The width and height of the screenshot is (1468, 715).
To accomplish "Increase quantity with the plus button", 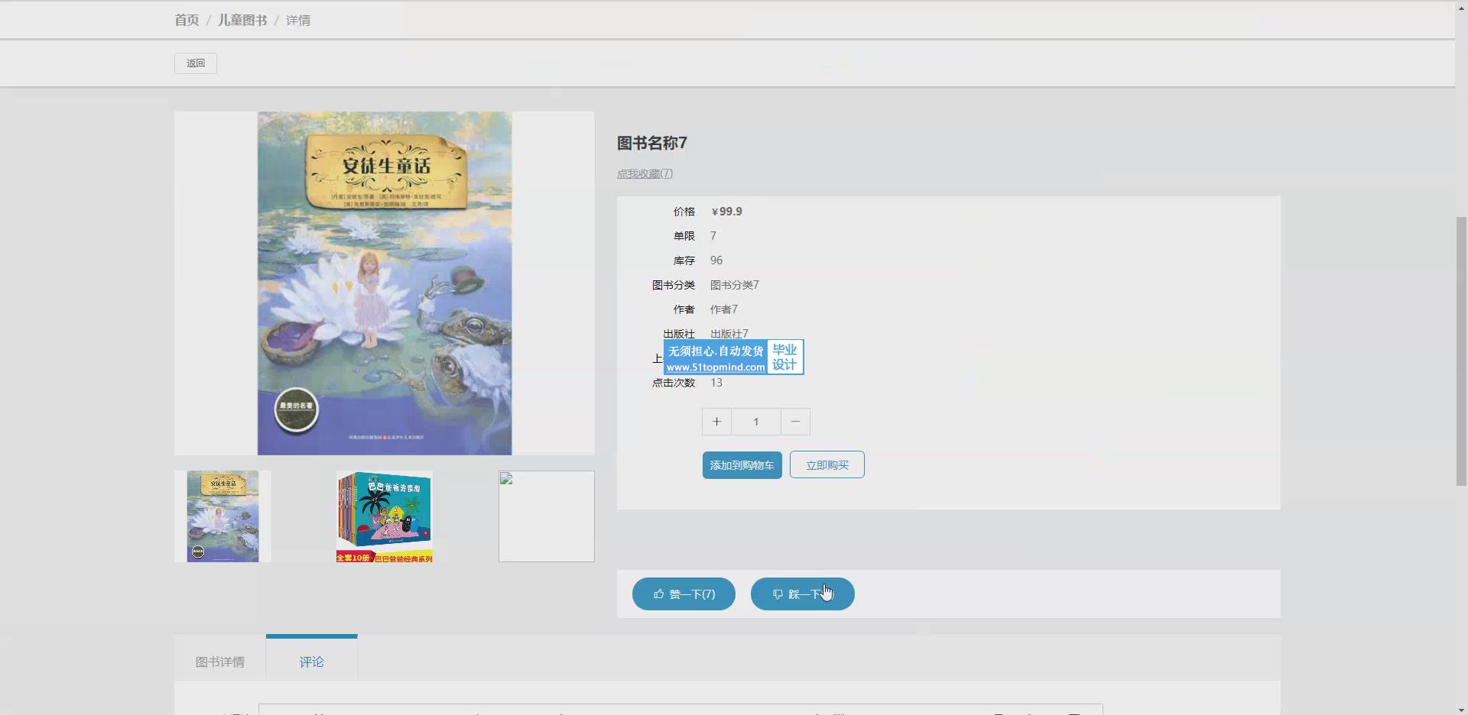I will click(716, 422).
